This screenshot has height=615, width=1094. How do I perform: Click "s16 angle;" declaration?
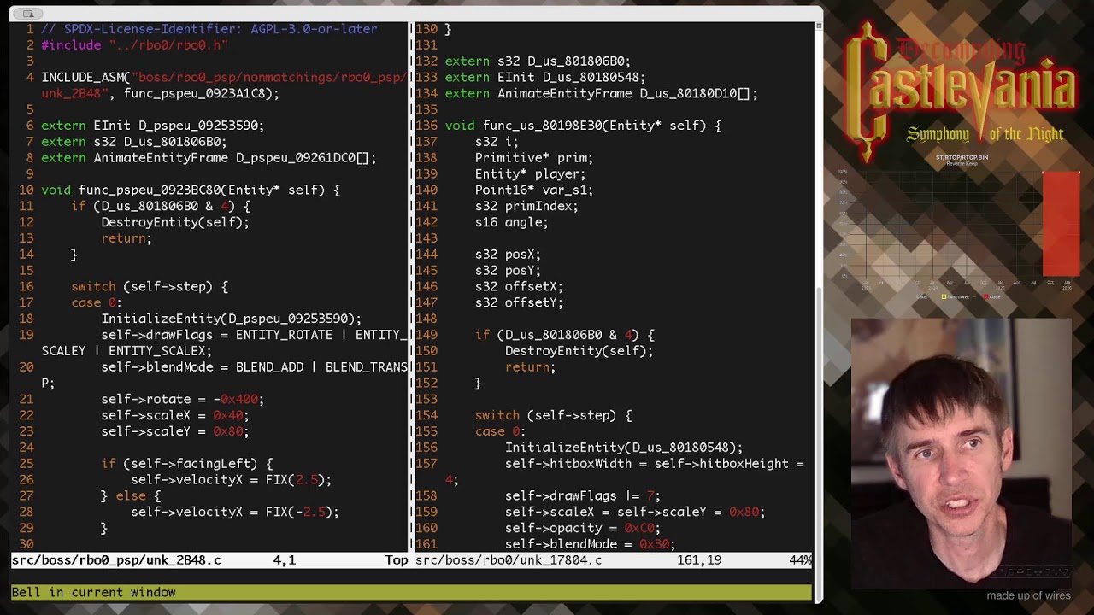512,222
